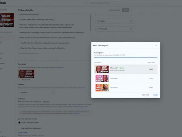The height and width of the screenshot is (137, 182).
Task: Select 'No, it's not made for kids'
Action: coord(19,123)
